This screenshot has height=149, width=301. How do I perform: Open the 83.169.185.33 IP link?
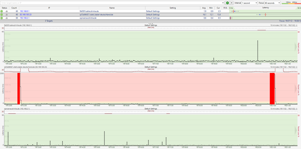26,15
